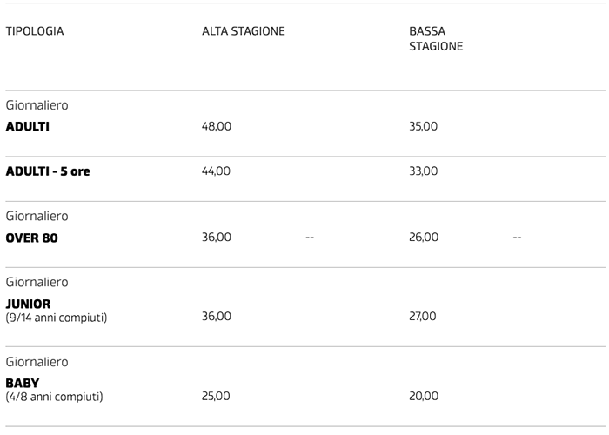Click the 33,00 low season price

[424, 171]
